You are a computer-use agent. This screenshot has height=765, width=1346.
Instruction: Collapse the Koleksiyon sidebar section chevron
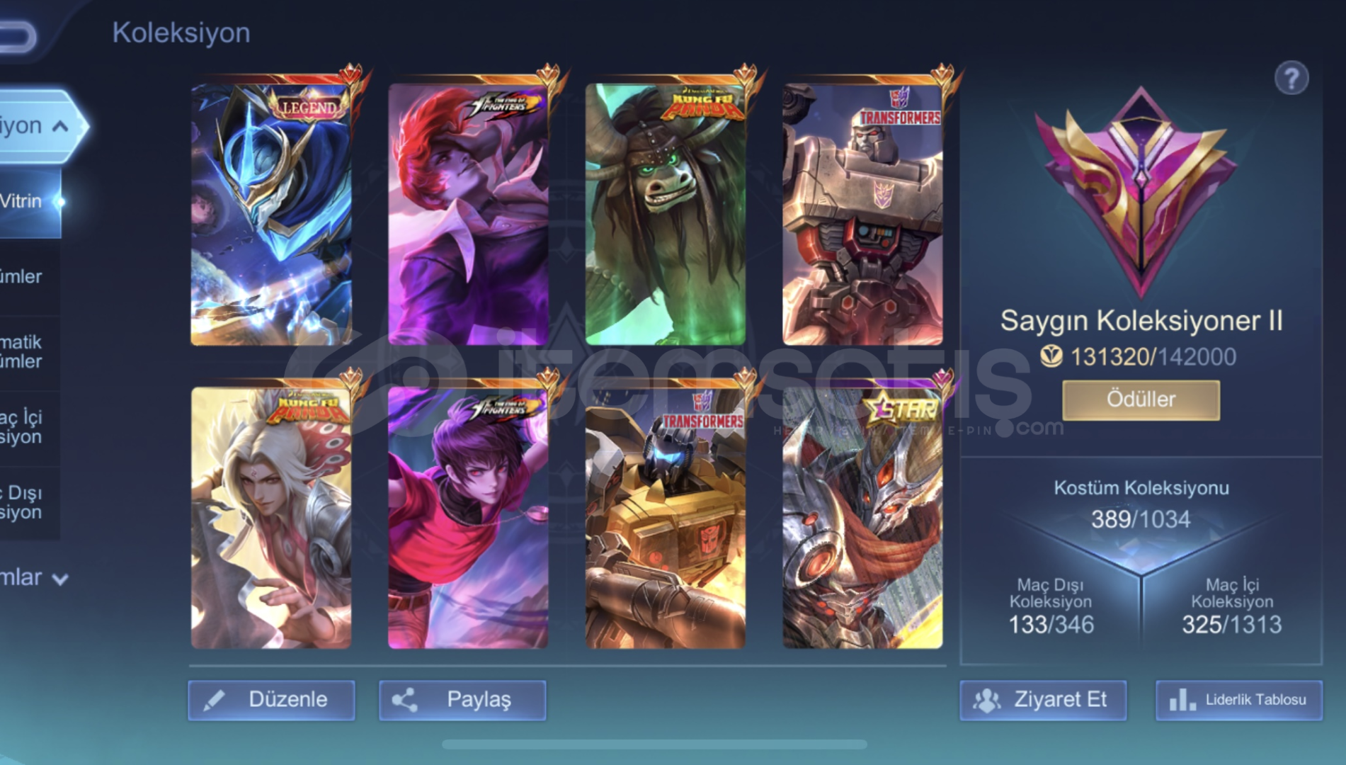point(61,127)
